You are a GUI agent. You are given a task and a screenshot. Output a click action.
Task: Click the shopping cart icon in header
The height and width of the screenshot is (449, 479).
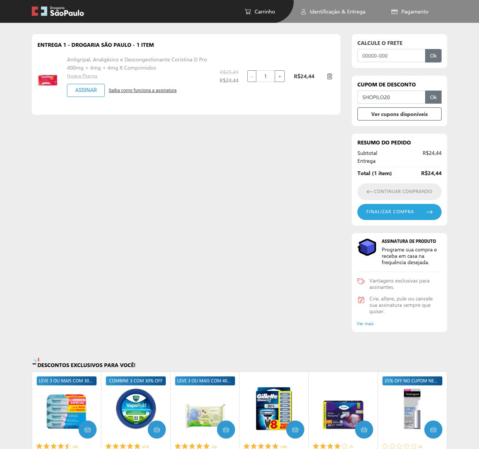tap(248, 12)
